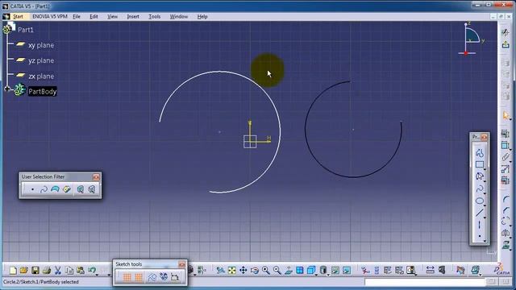The height and width of the screenshot is (290, 516).
Task: Click the Zoom Out magnifier icon
Action: (x=277, y=271)
